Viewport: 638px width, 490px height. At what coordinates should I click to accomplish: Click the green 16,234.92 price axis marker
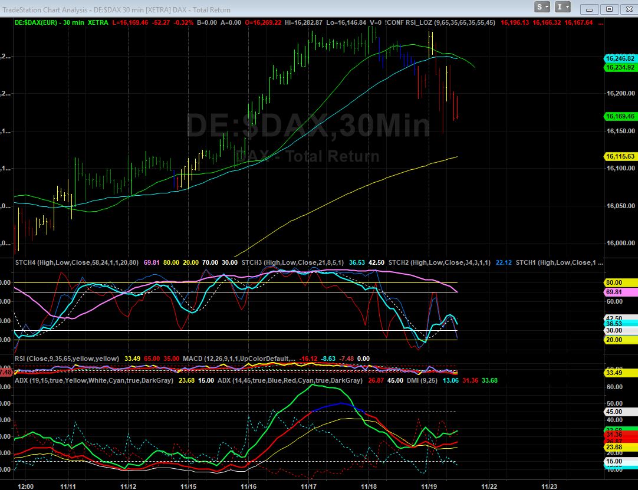[620, 67]
